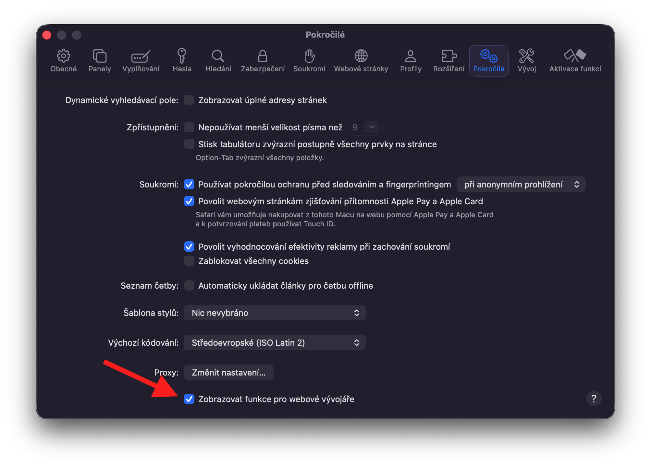Open the Obecné gear settings pane
This screenshot has width=651, height=467.
pos(63,61)
